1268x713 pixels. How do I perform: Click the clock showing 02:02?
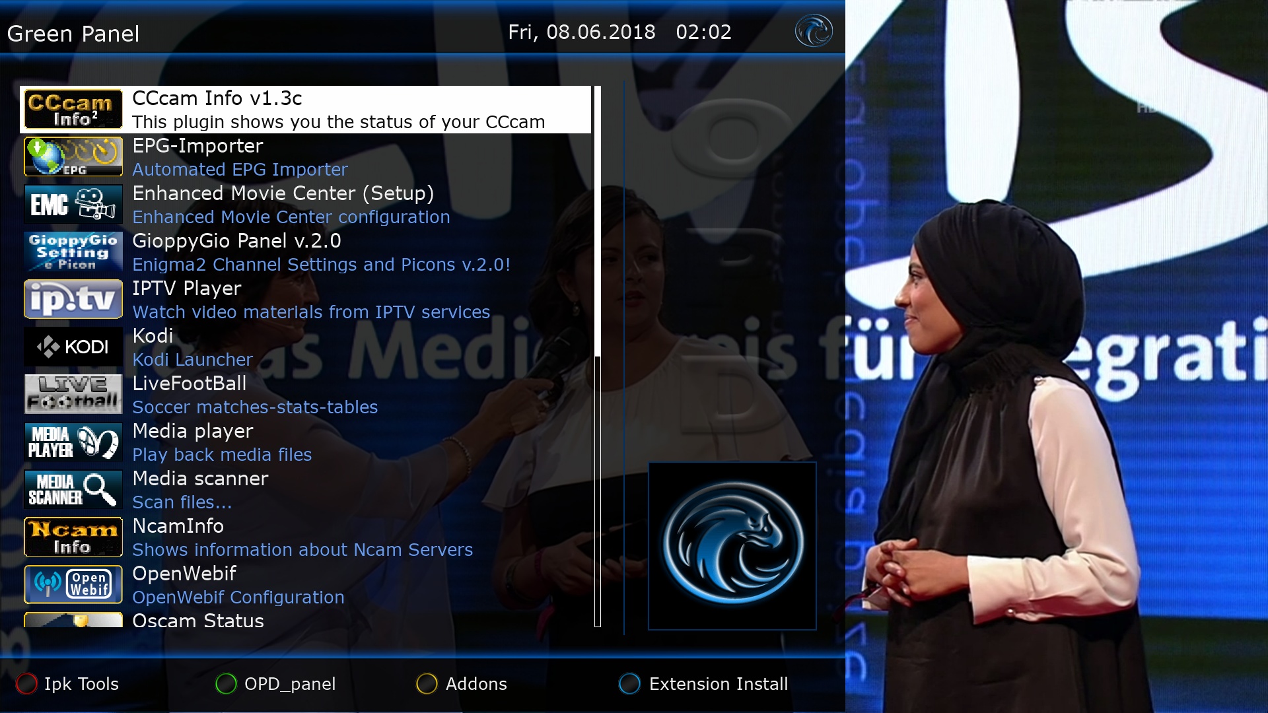tap(703, 32)
